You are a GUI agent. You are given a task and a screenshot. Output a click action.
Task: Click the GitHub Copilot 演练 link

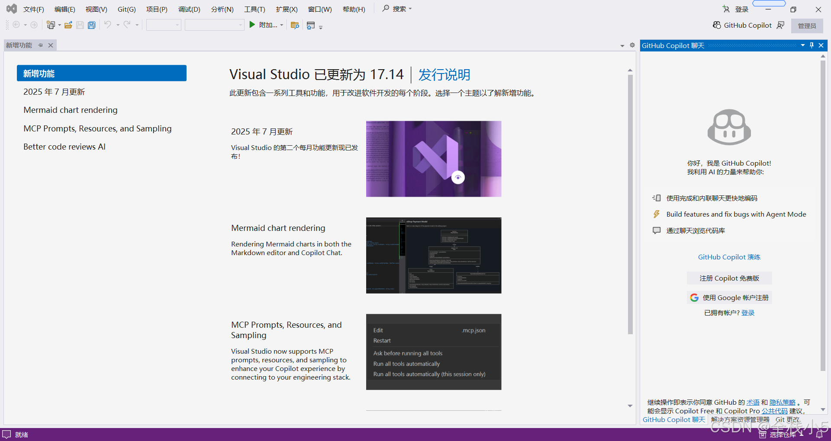pos(729,257)
